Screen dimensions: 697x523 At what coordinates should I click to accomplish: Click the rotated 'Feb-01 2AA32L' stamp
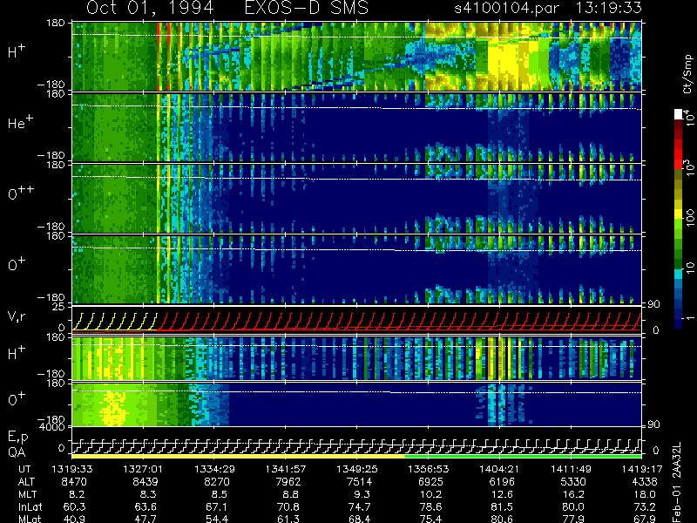[x=677, y=482]
